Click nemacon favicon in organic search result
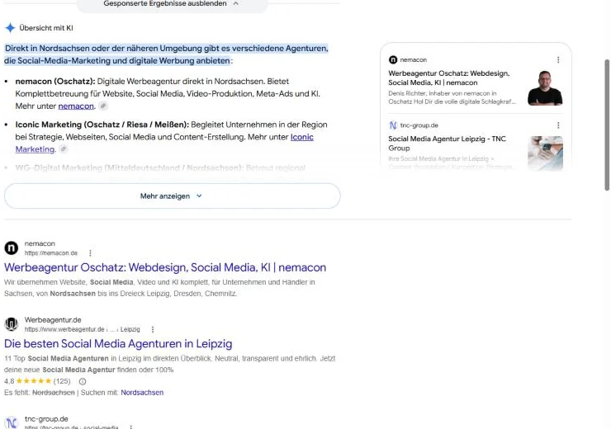 12,248
